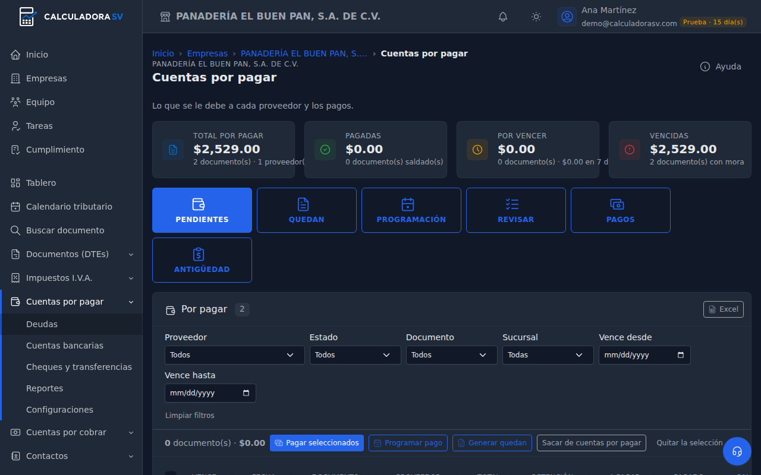Viewport: 761px width, 475px height.
Task: Open Calendario tributario in the sidebar
Action: [71, 207]
